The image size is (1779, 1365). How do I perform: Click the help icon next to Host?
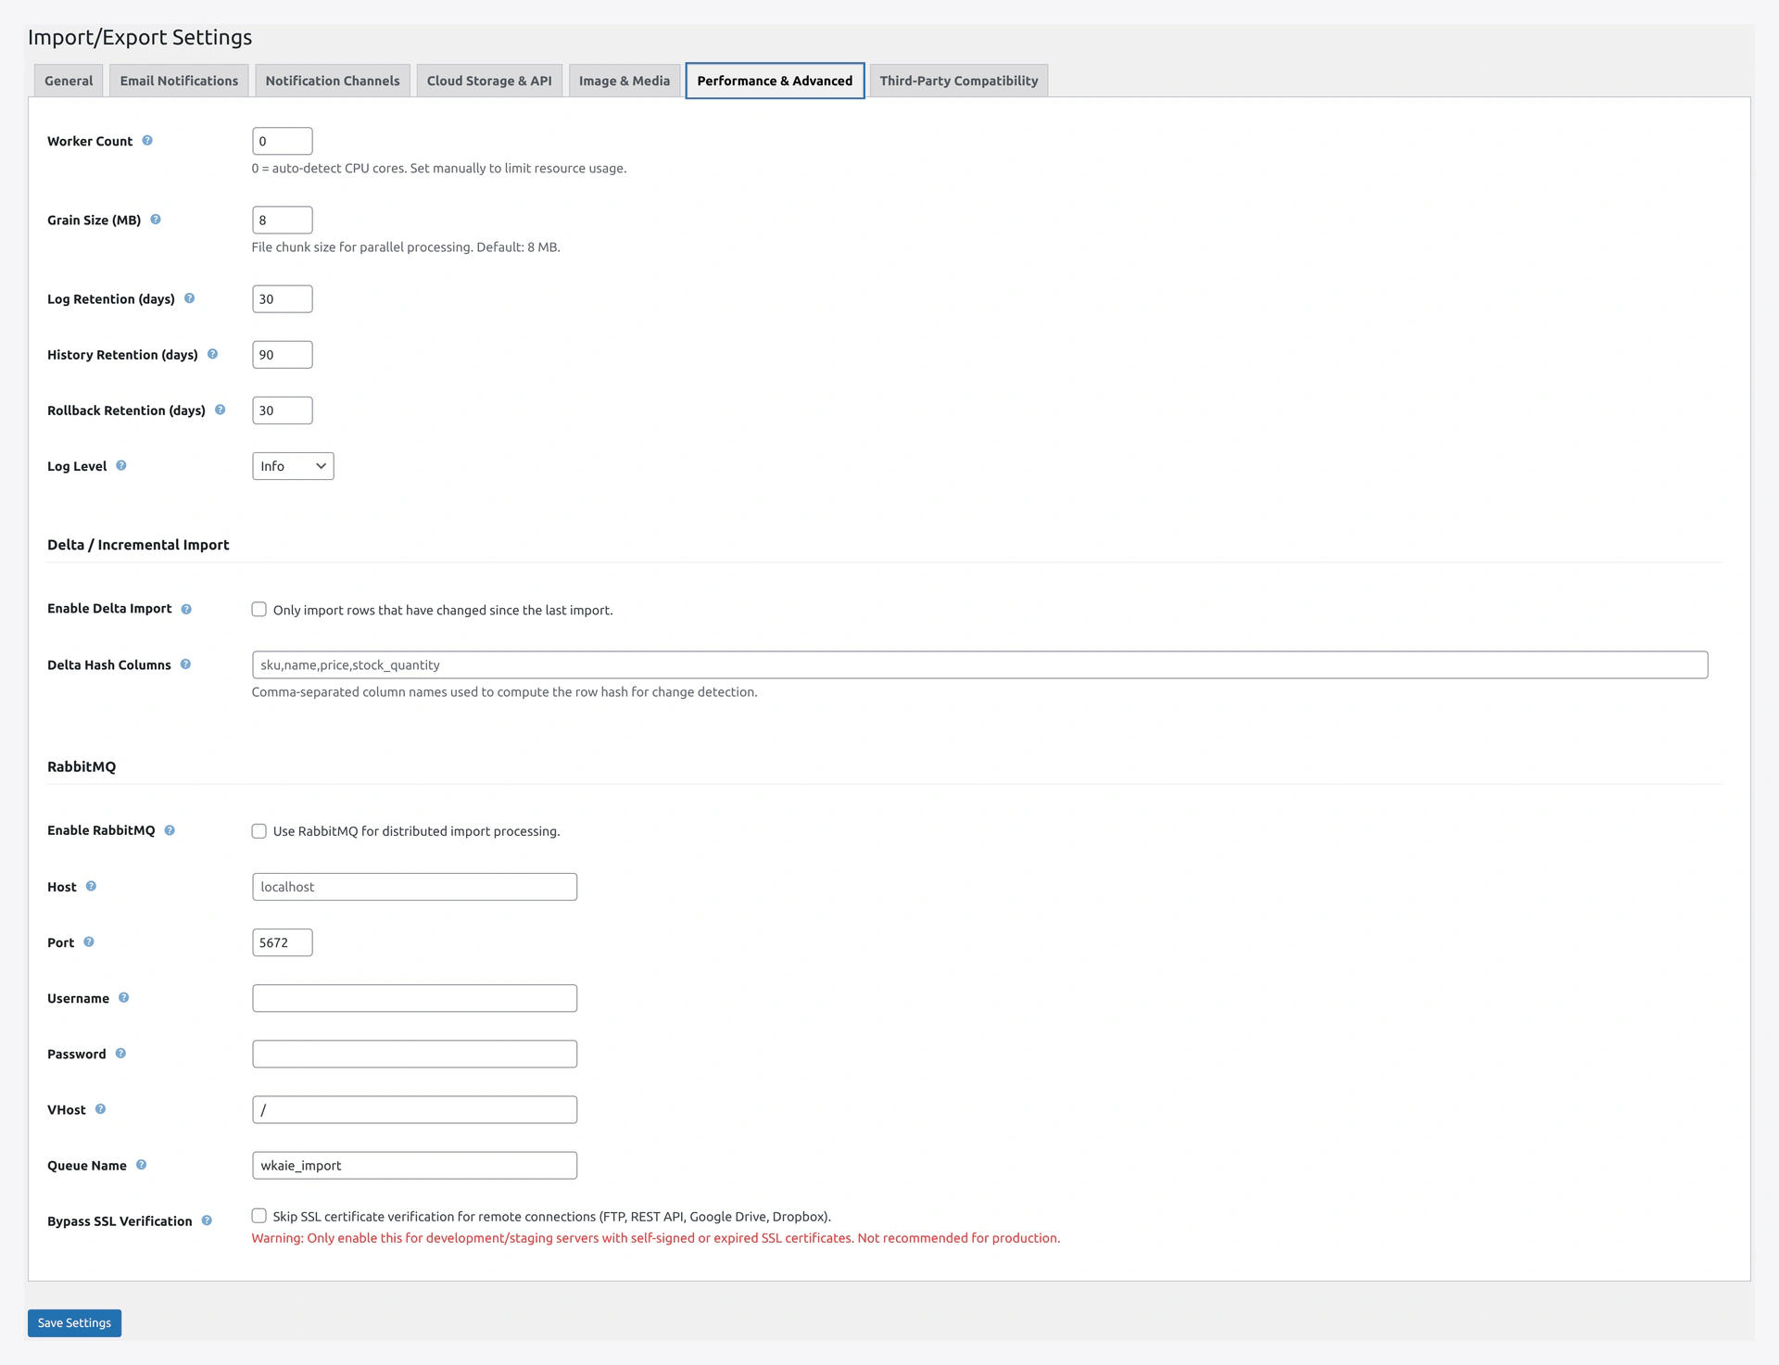(91, 886)
